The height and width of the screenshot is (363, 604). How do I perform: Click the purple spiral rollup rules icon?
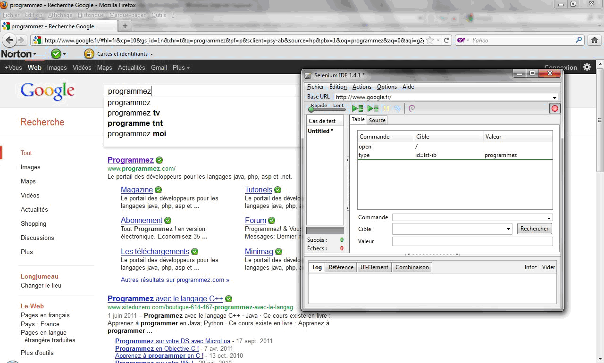pos(411,108)
